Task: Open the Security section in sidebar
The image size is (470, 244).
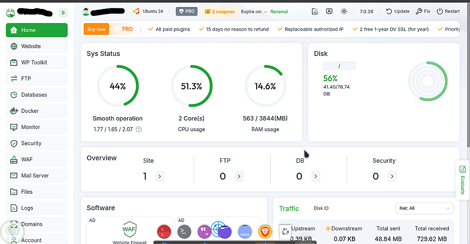Action: point(37,143)
